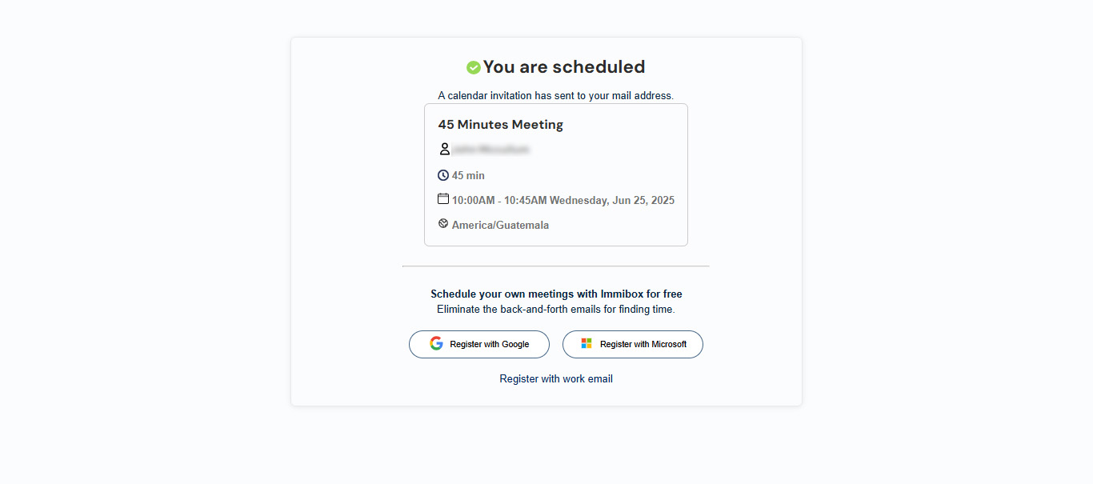This screenshot has width=1093, height=484.
Task: Click the 10:00AM - 10:45AM date text
Action: [x=563, y=201]
